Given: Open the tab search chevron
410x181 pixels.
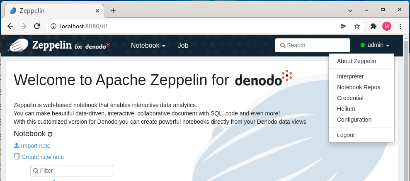Looking at the screenshot, I should [x=350, y=11].
